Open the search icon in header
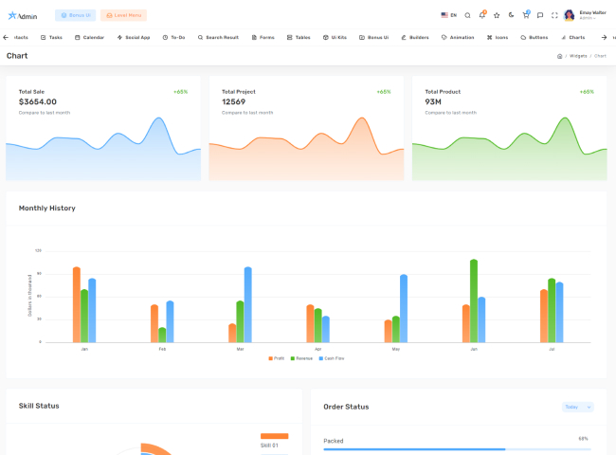Image resolution: width=616 pixels, height=455 pixels. [467, 15]
